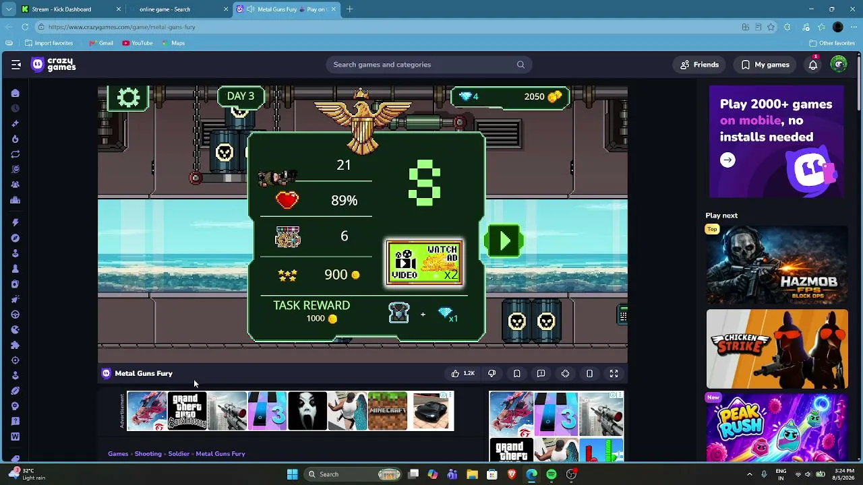
Task: Open File Explorer from taskbar
Action: [x=472, y=474]
